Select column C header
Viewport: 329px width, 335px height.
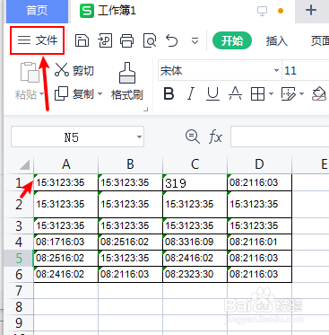coord(195,164)
